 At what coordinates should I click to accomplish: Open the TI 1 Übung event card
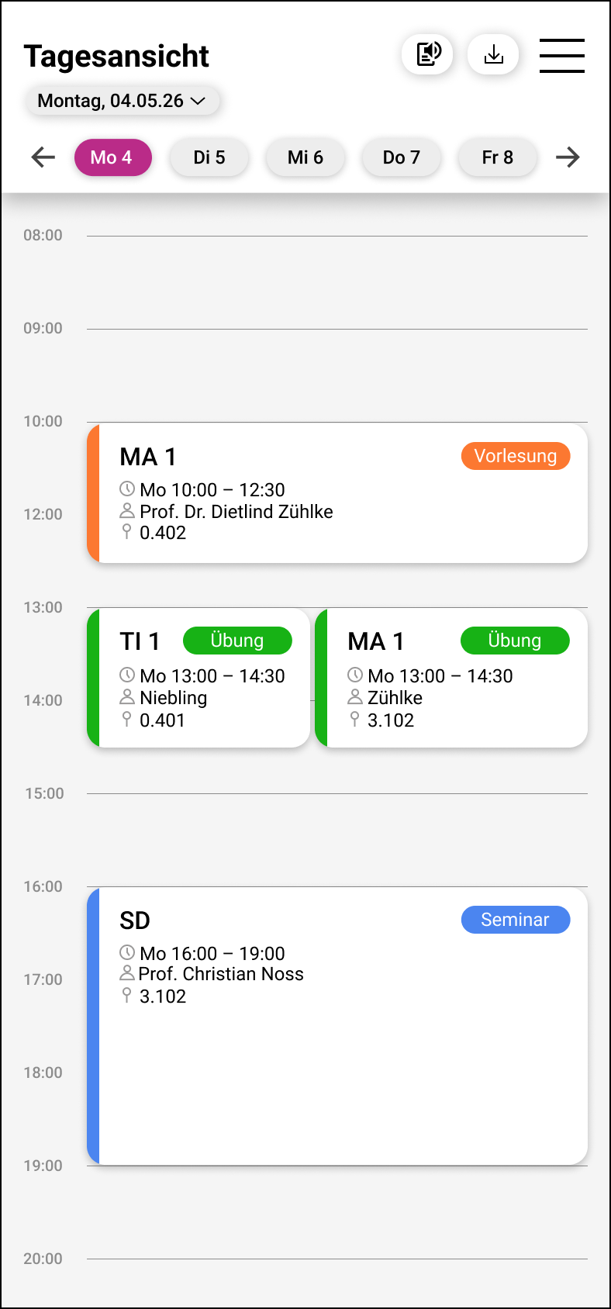coord(198,678)
